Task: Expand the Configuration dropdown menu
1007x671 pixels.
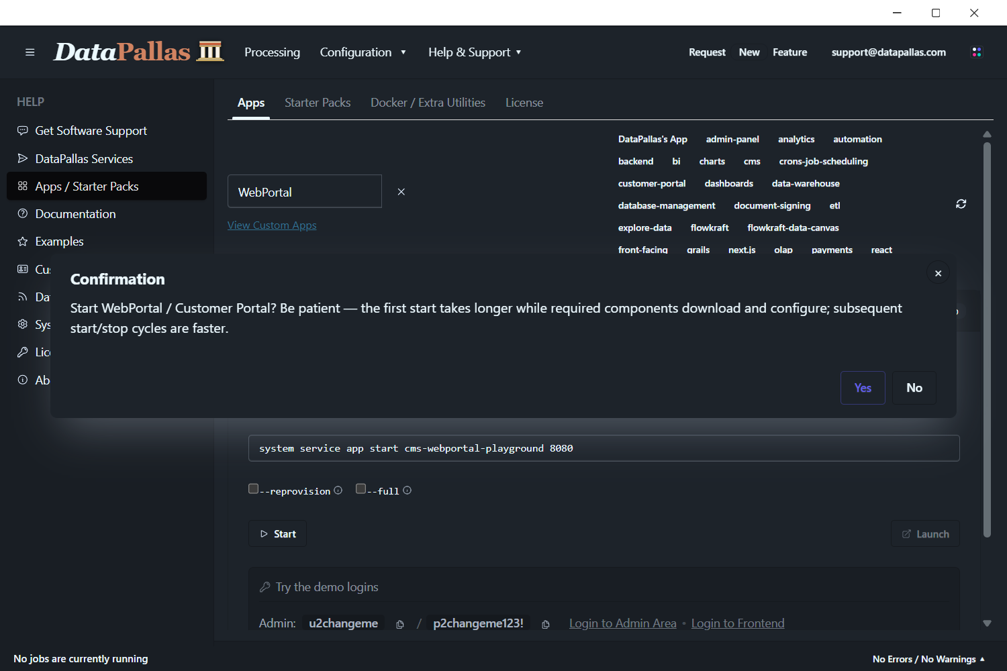Action: (x=363, y=52)
